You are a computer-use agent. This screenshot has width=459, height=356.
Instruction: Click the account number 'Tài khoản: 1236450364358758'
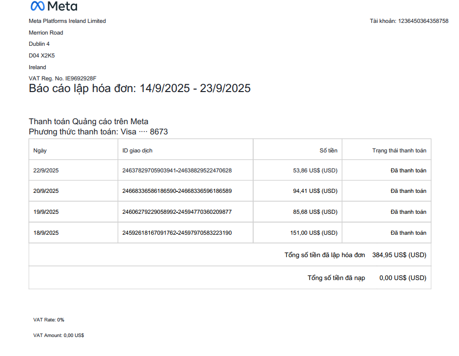coord(409,21)
